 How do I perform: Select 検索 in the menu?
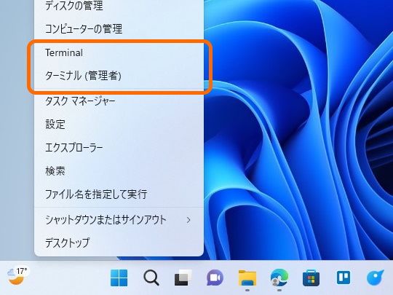pos(119,171)
